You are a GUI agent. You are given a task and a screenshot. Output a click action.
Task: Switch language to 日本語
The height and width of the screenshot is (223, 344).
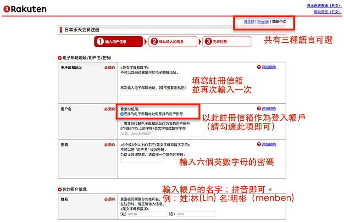pyautogui.click(x=249, y=22)
